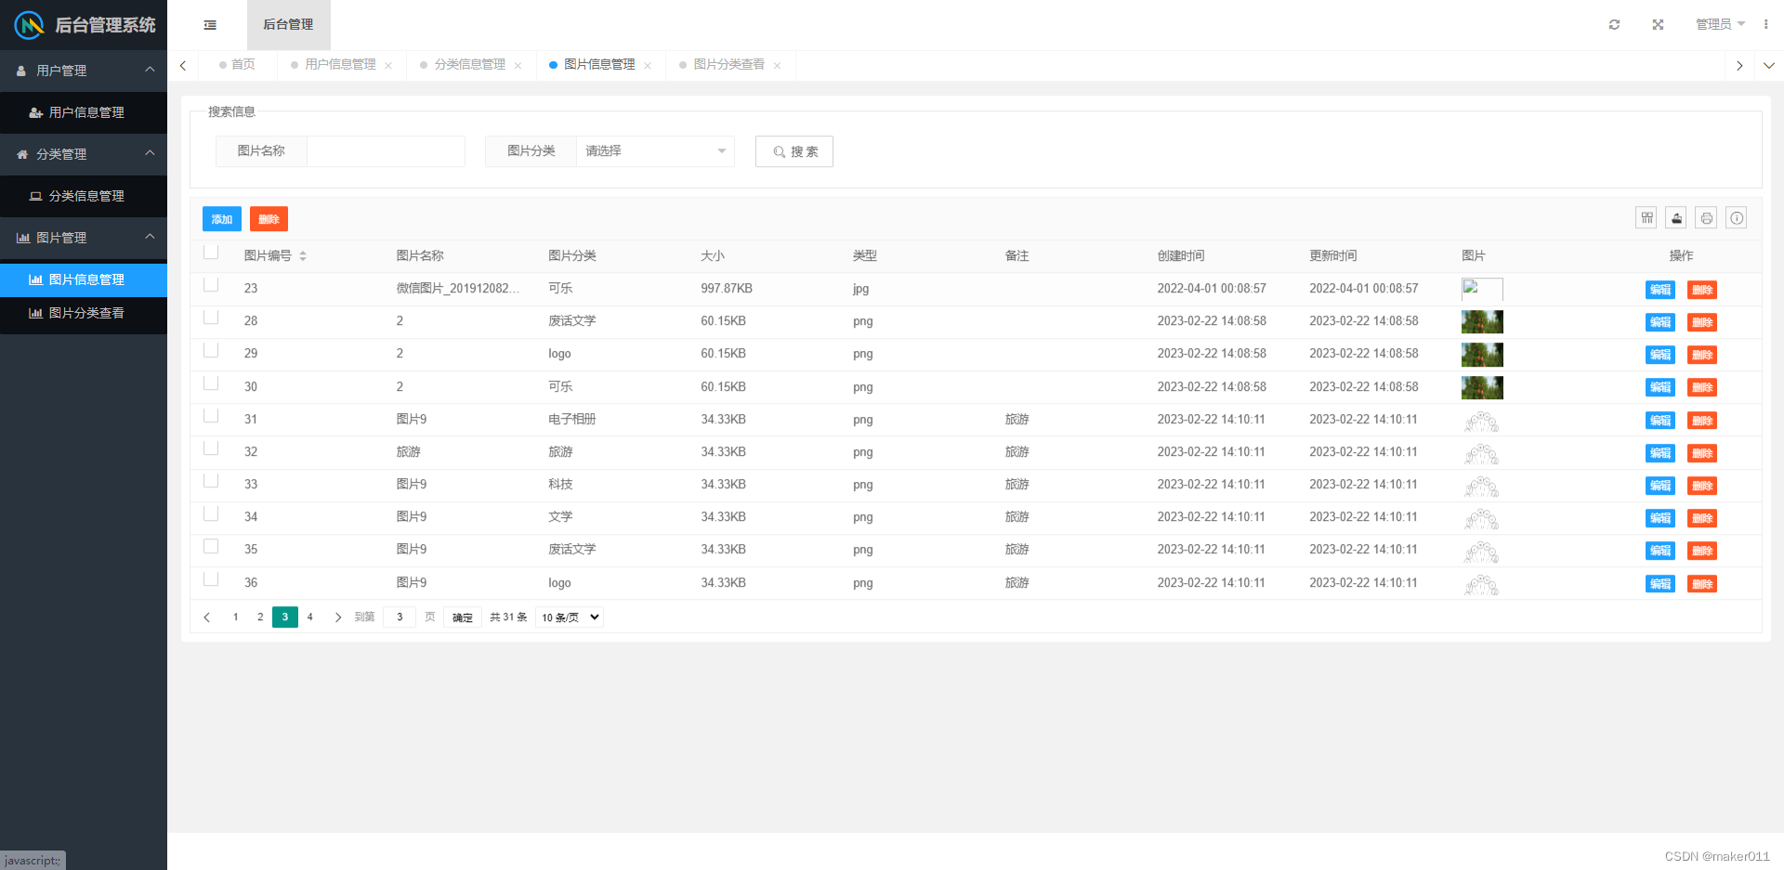Open the column filter grid icon
The height and width of the screenshot is (870, 1784).
(x=1646, y=218)
